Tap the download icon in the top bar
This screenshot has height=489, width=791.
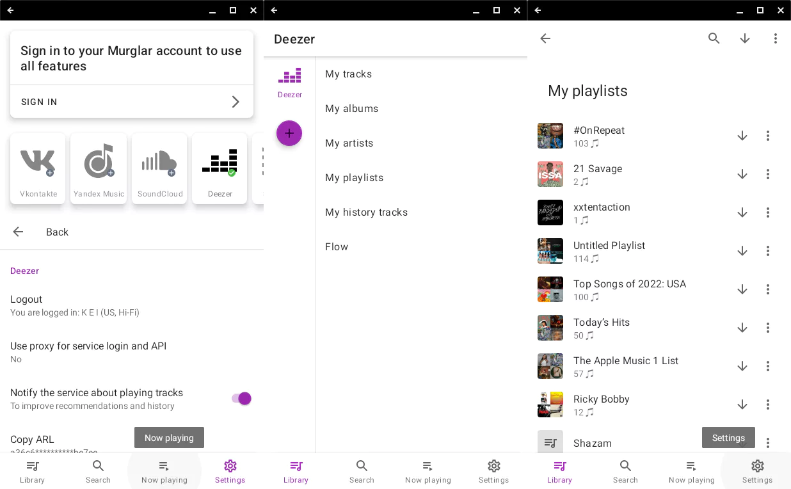[x=745, y=38]
